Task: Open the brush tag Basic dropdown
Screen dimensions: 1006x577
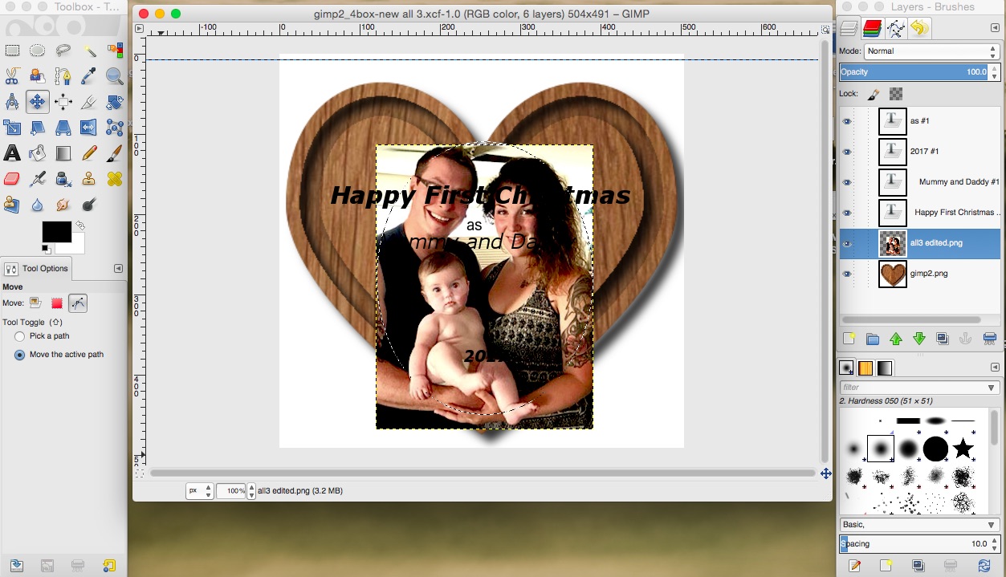Action: [919, 525]
